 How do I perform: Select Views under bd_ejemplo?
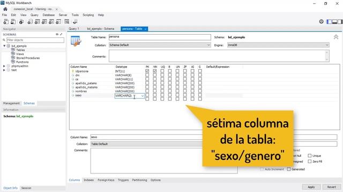tap(20, 54)
